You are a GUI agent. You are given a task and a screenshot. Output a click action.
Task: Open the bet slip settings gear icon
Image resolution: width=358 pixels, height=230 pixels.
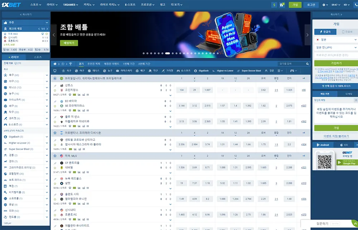(x=356, y=100)
